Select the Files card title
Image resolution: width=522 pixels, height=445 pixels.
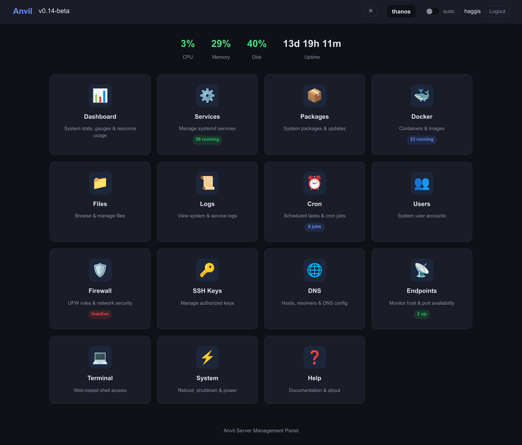(x=100, y=204)
